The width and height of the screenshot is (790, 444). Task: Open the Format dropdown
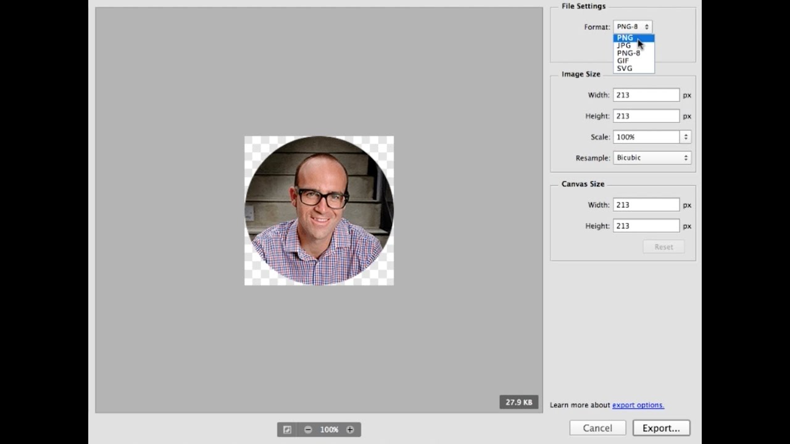pos(633,27)
